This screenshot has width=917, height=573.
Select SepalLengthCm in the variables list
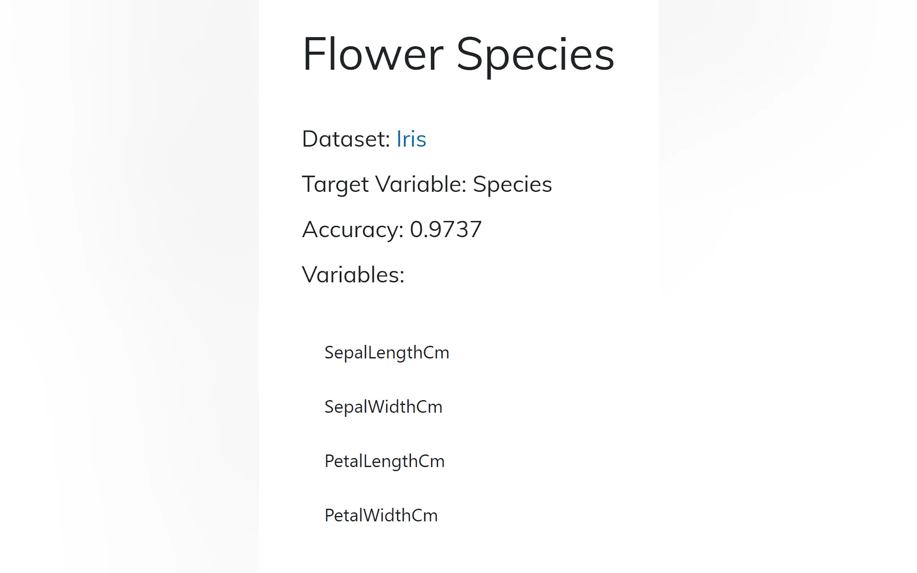click(387, 353)
